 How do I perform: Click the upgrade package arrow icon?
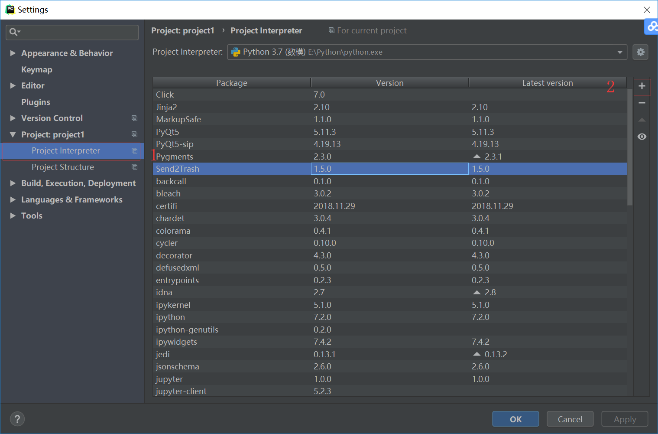(x=642, y=120)
